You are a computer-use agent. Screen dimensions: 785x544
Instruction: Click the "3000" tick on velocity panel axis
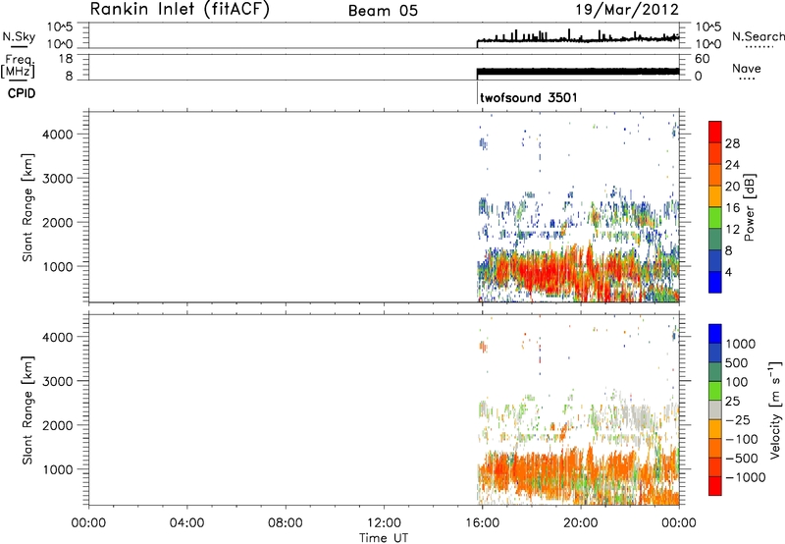coord(58,381)
